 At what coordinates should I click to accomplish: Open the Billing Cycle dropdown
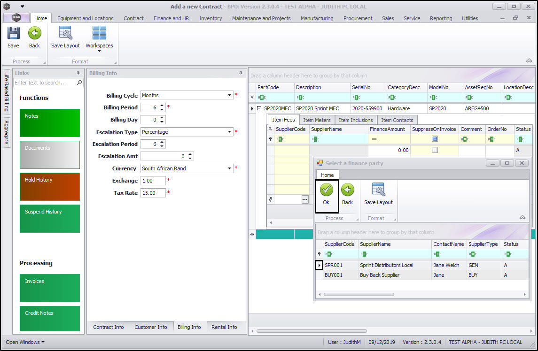click(x=230, y=95)
